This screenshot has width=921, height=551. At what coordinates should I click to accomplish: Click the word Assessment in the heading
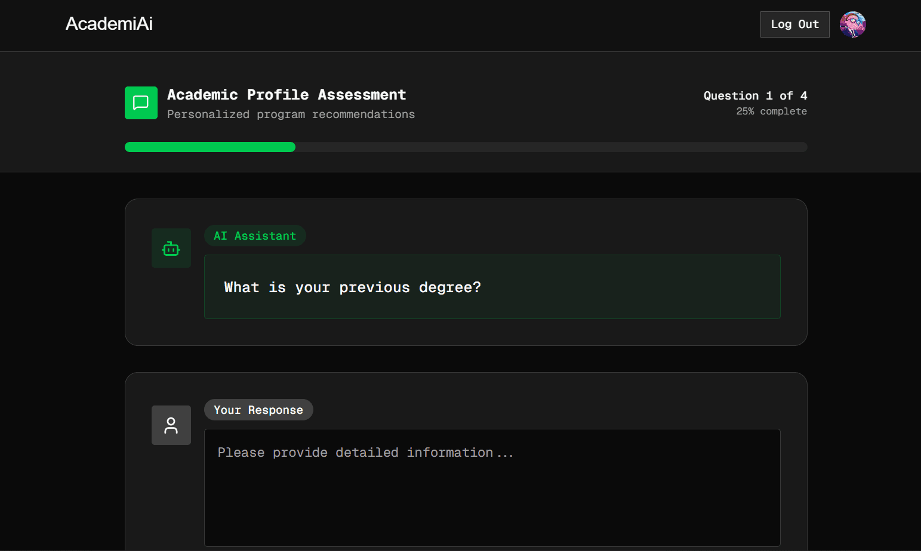click(362, 95)
